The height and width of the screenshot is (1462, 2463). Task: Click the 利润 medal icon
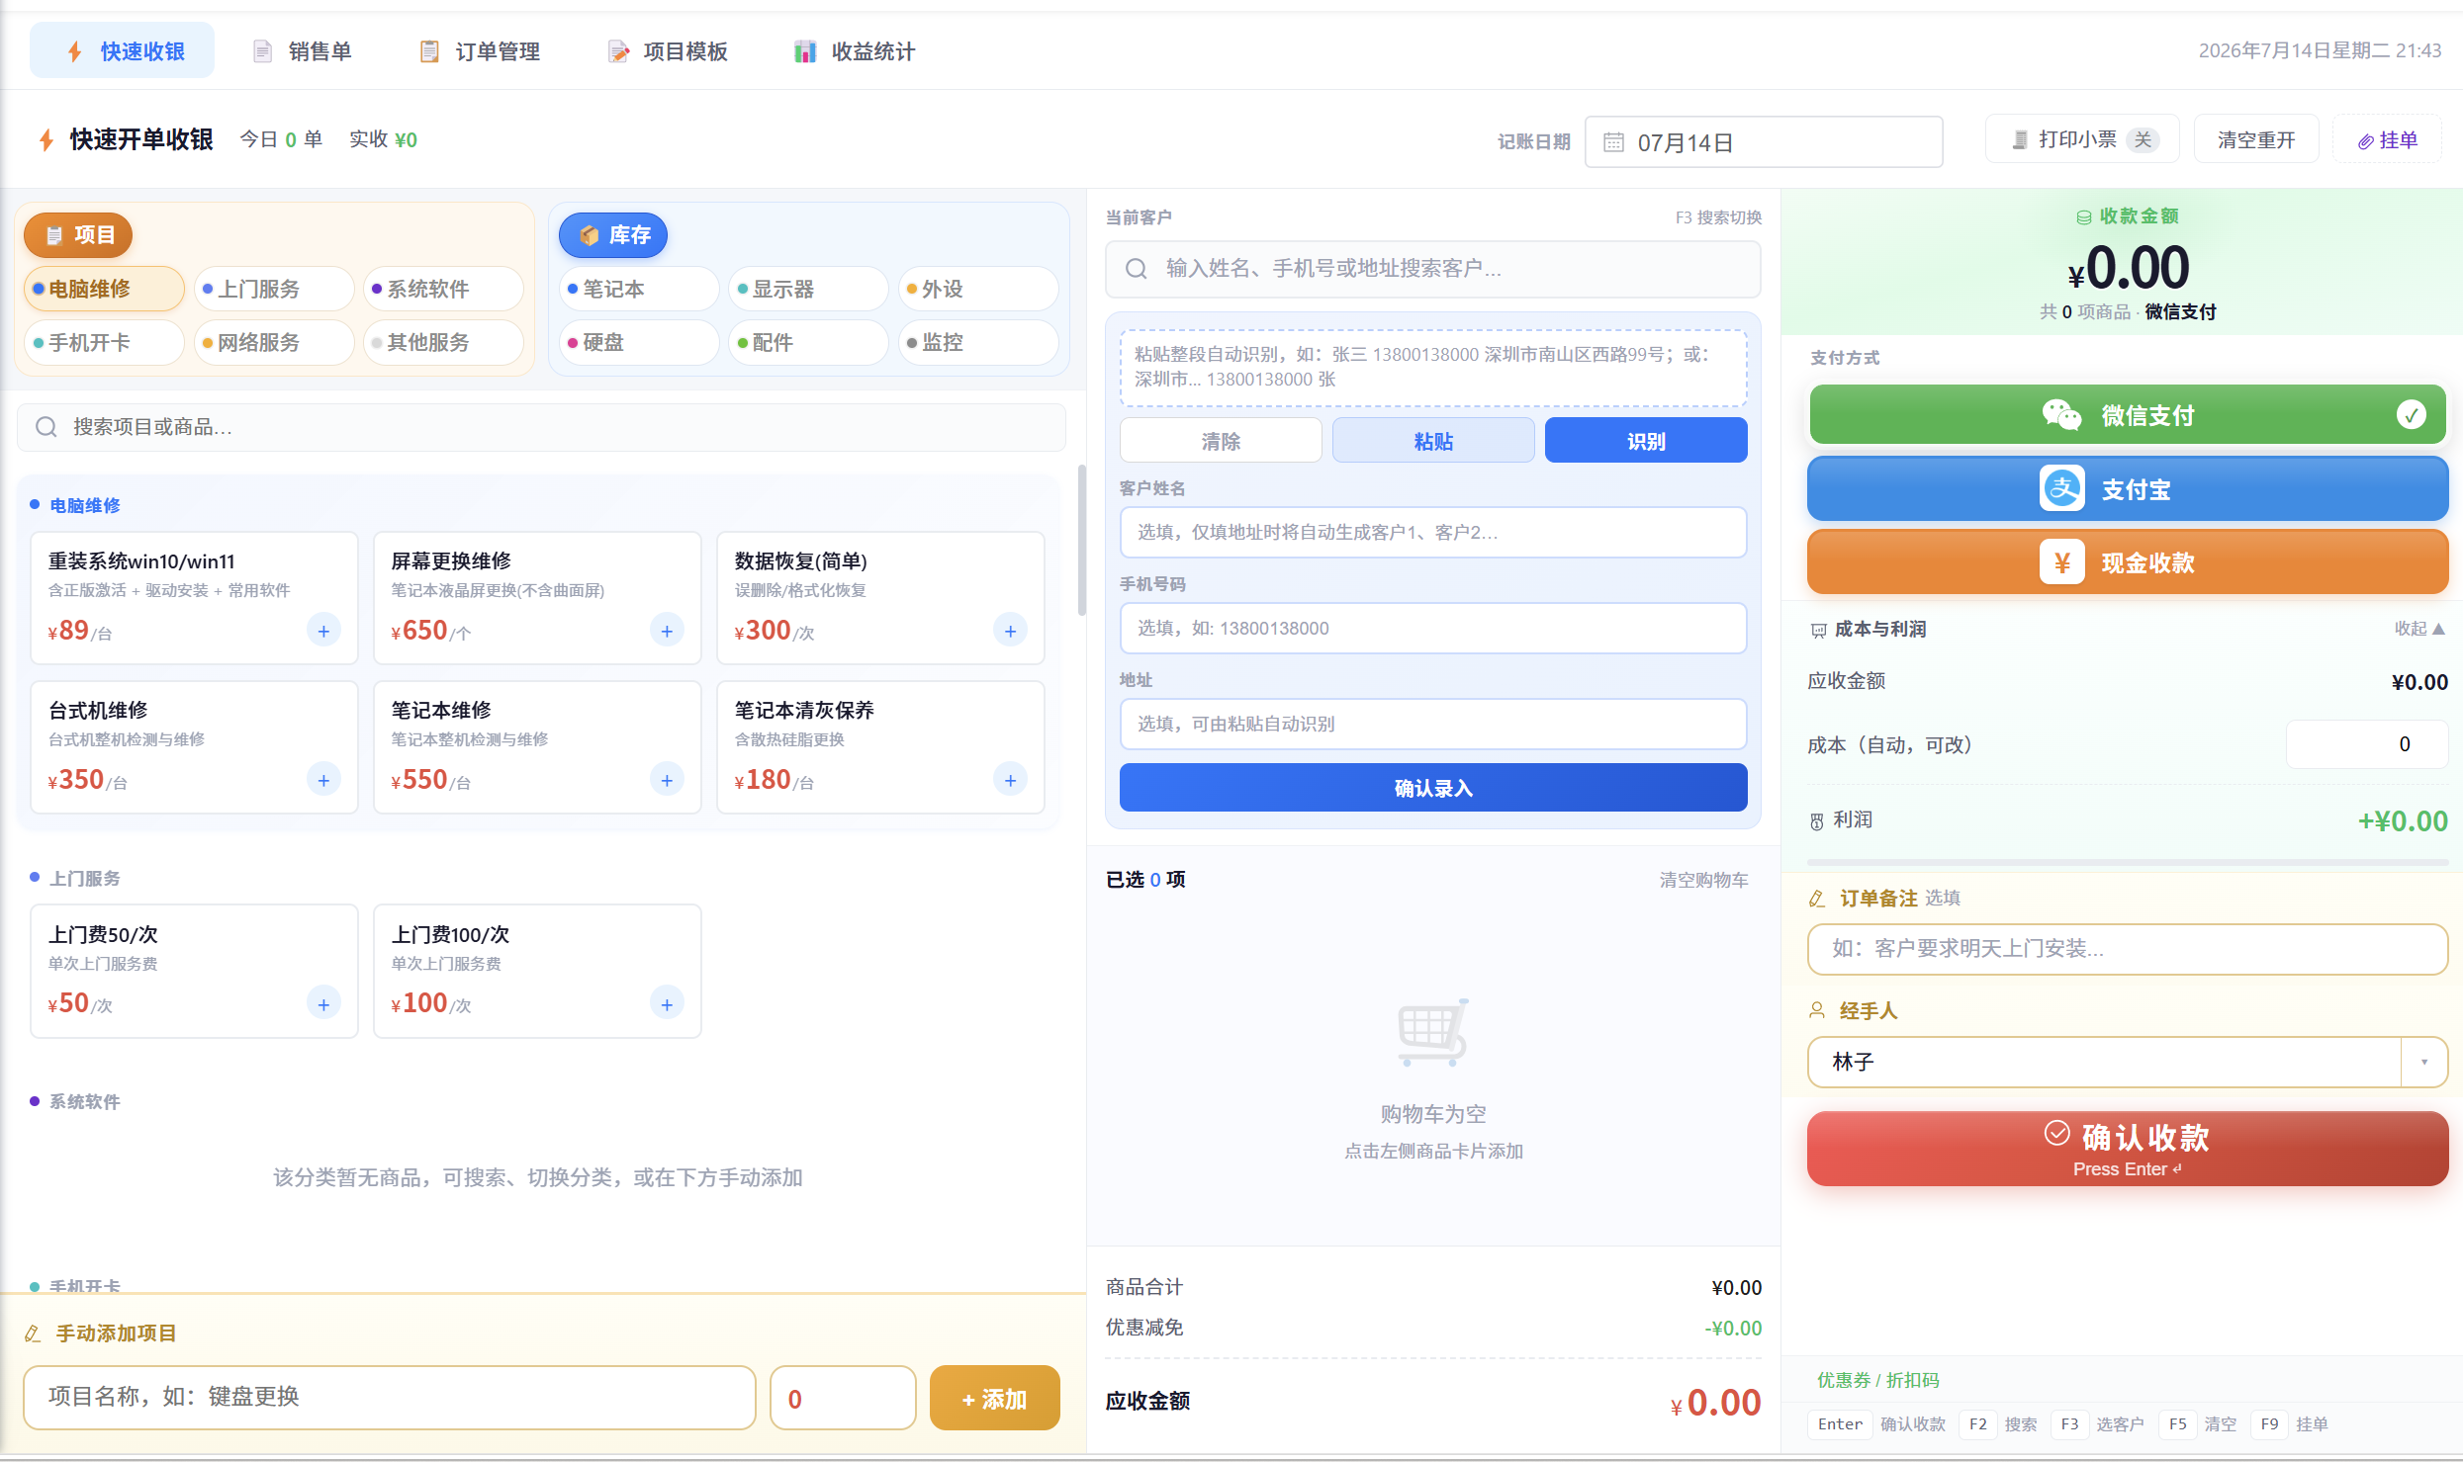(1817, 820)
